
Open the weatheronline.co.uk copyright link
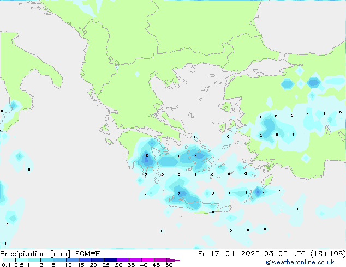tap(300, 262)
